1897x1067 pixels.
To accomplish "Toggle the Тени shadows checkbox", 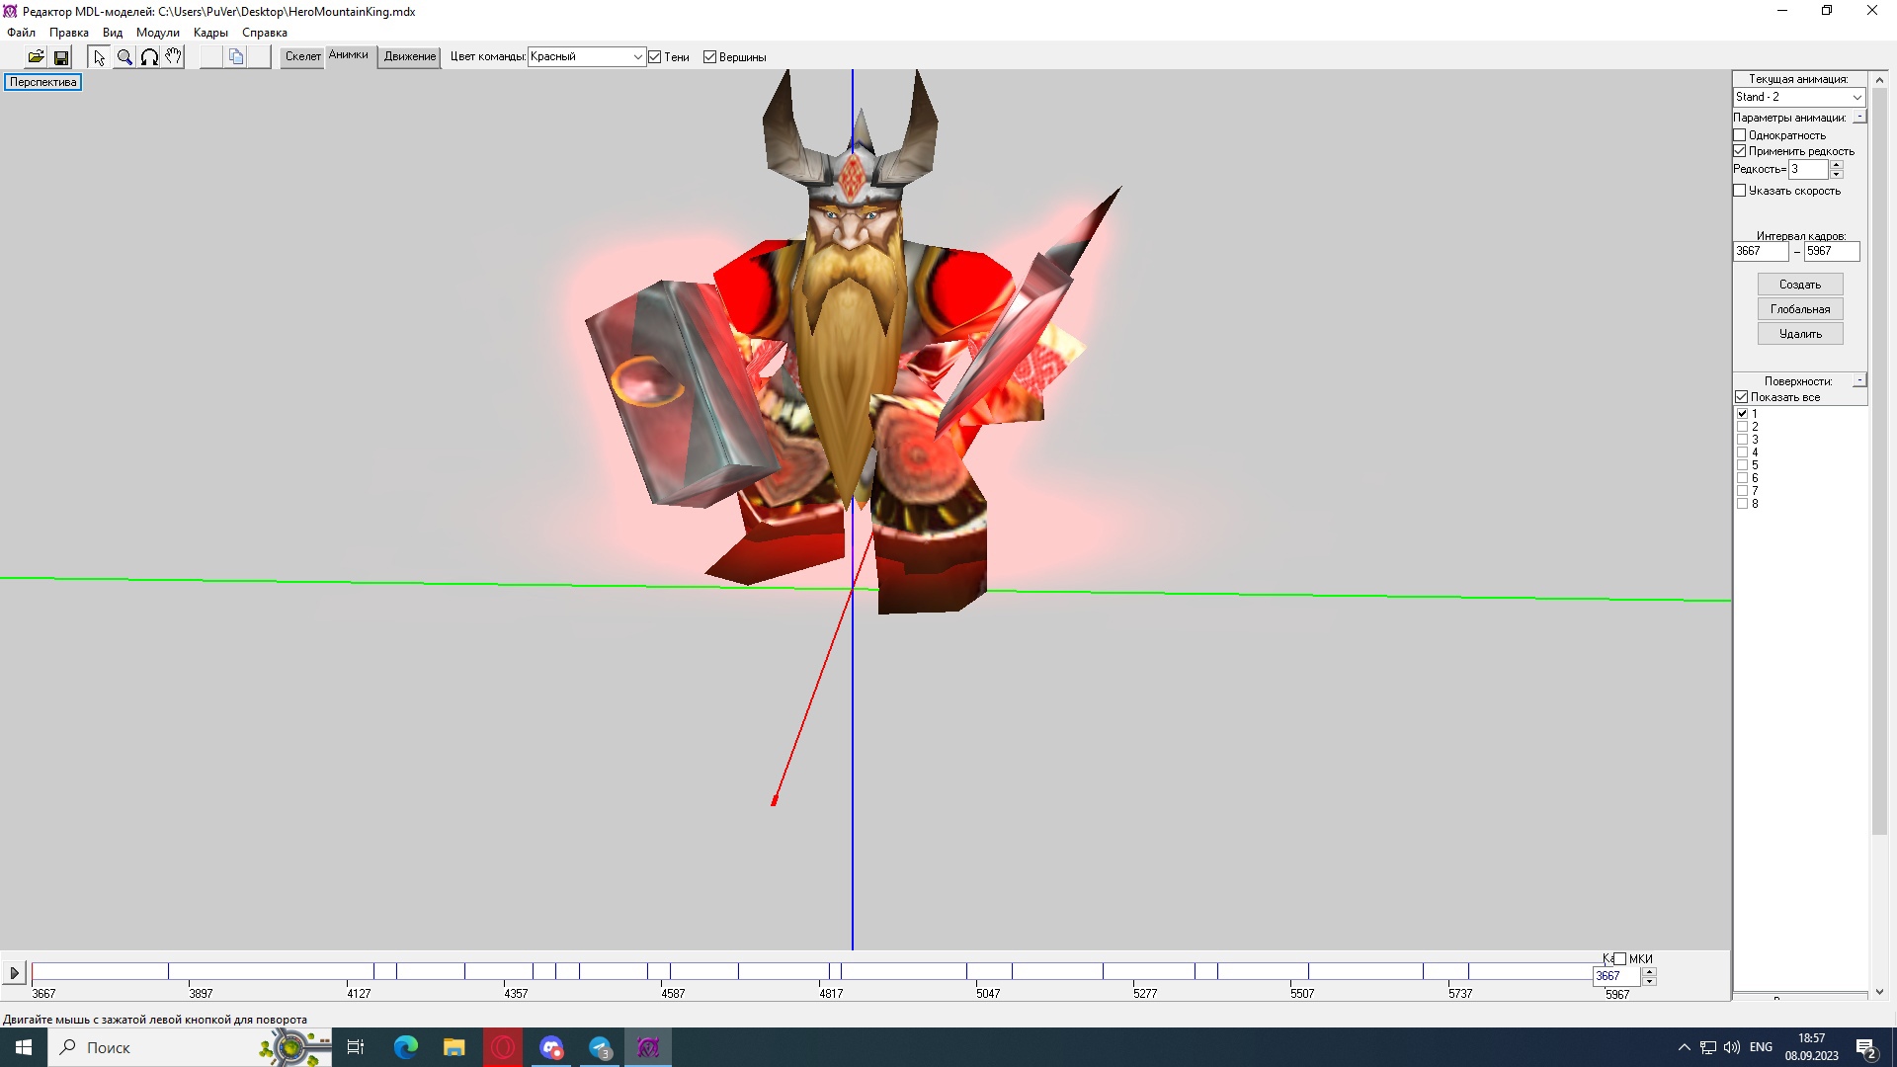I will (x=654, y=57).
